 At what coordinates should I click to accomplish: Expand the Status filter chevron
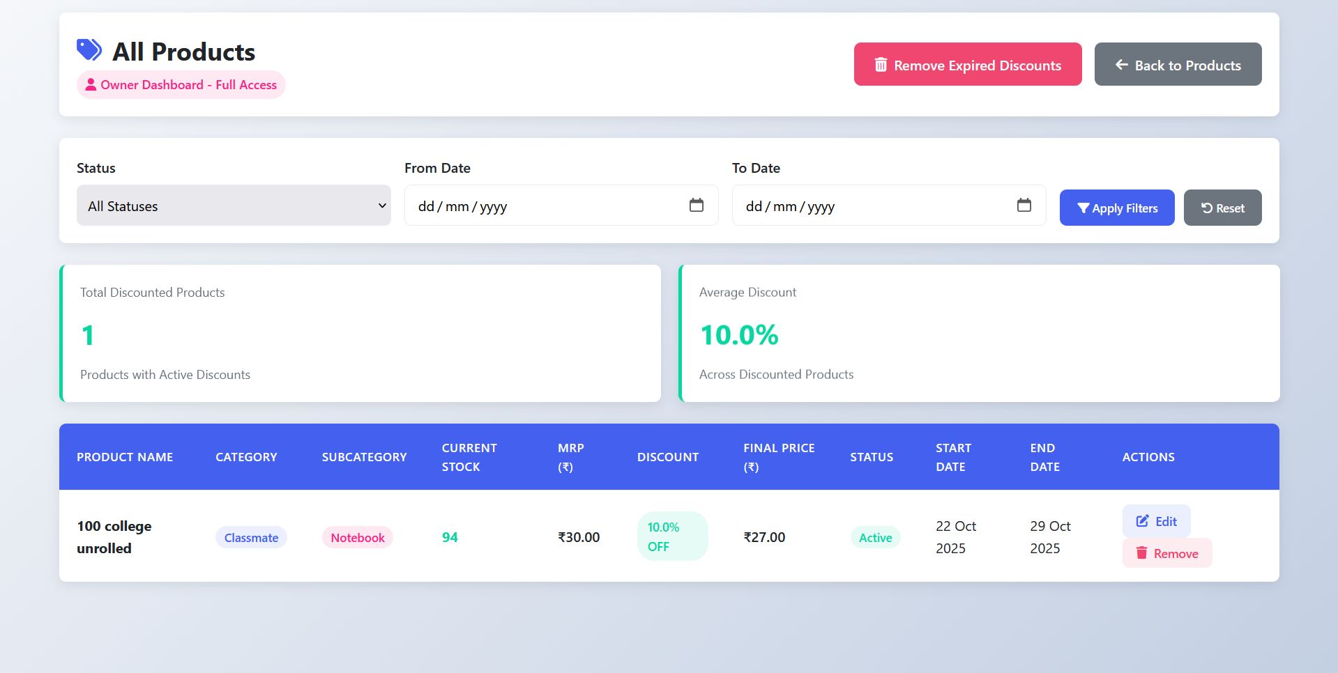pos(382,206)
